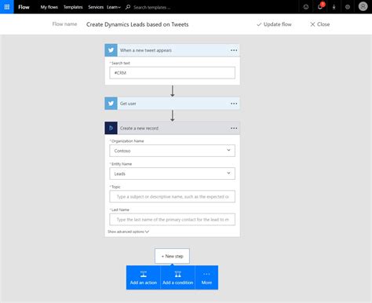Open ellipsis menu for new tweet trigger
The width and height of the screenshot is (372, 303).
(x=234, y=50)
